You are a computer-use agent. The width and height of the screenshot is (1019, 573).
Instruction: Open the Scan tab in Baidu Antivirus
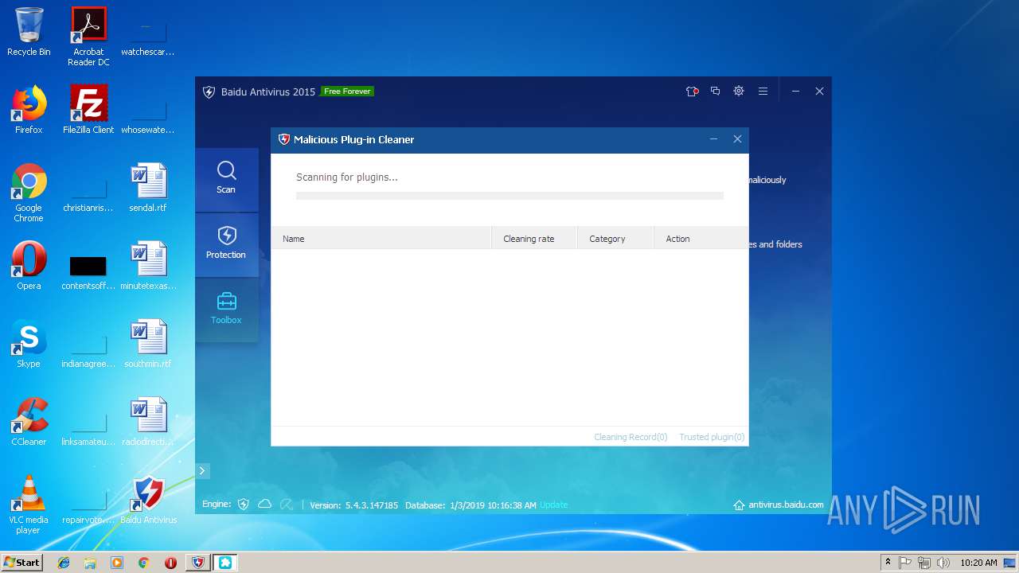[x=227, y=180]
